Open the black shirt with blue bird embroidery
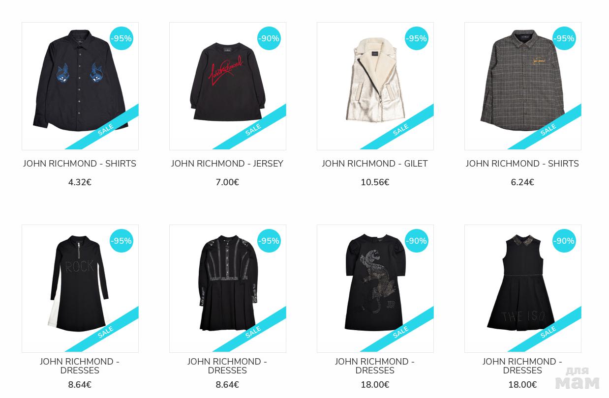Viewport: 609px width, 398px height. click(x=80, y=86)
